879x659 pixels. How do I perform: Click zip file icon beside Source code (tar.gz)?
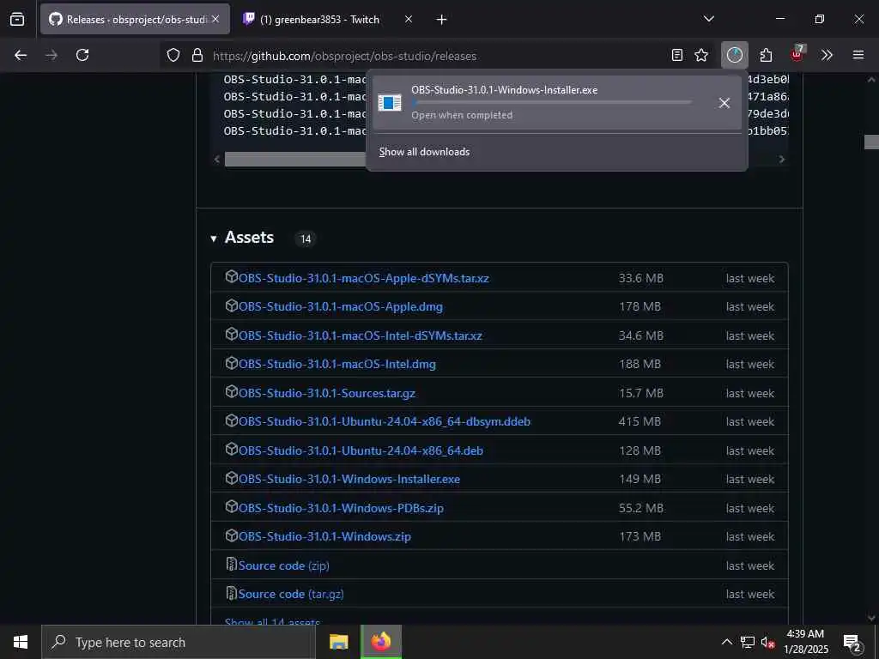click(x=232, y=592)
